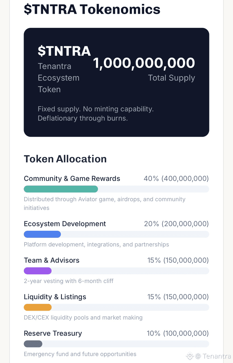Image resolution: width=233 pixels, height=363 pixels.
Task: Select the $TNTRA token name in dark card
Action: coord(64,51)
